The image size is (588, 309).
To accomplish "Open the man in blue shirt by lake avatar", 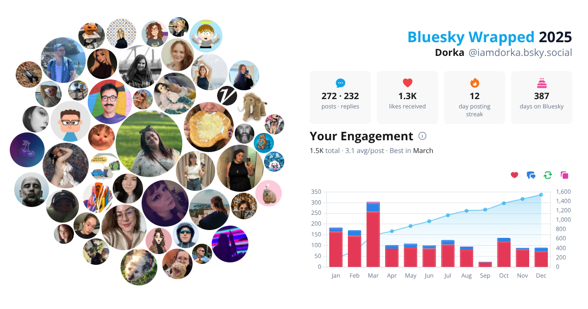I will (64, 60).
